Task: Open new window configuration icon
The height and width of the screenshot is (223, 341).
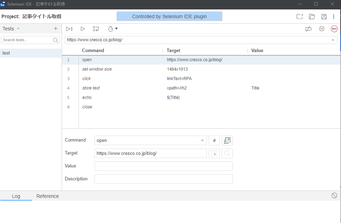Action: (227, 141)
